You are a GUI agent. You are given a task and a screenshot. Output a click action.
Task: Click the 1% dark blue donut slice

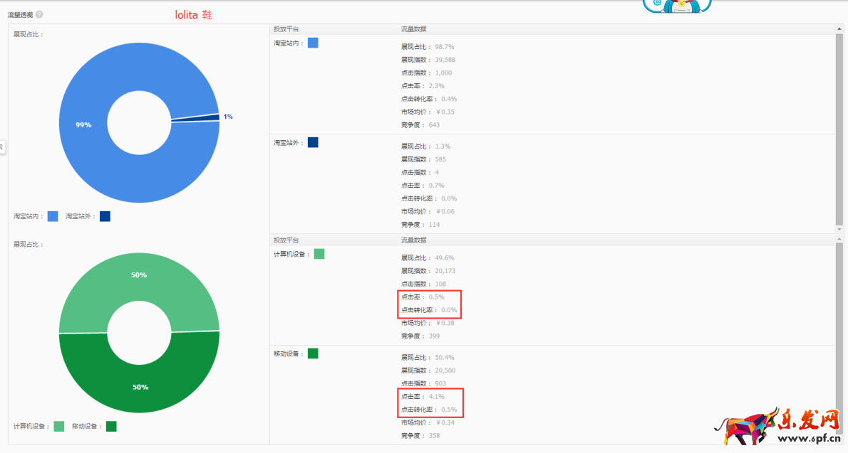click(214, 117)
